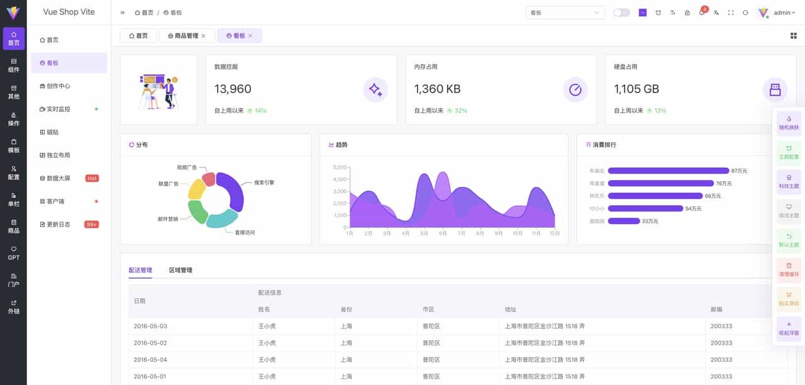Click the purple theme color swatch
This screenshot has height=385, width=805.
[x=643, y=12]
